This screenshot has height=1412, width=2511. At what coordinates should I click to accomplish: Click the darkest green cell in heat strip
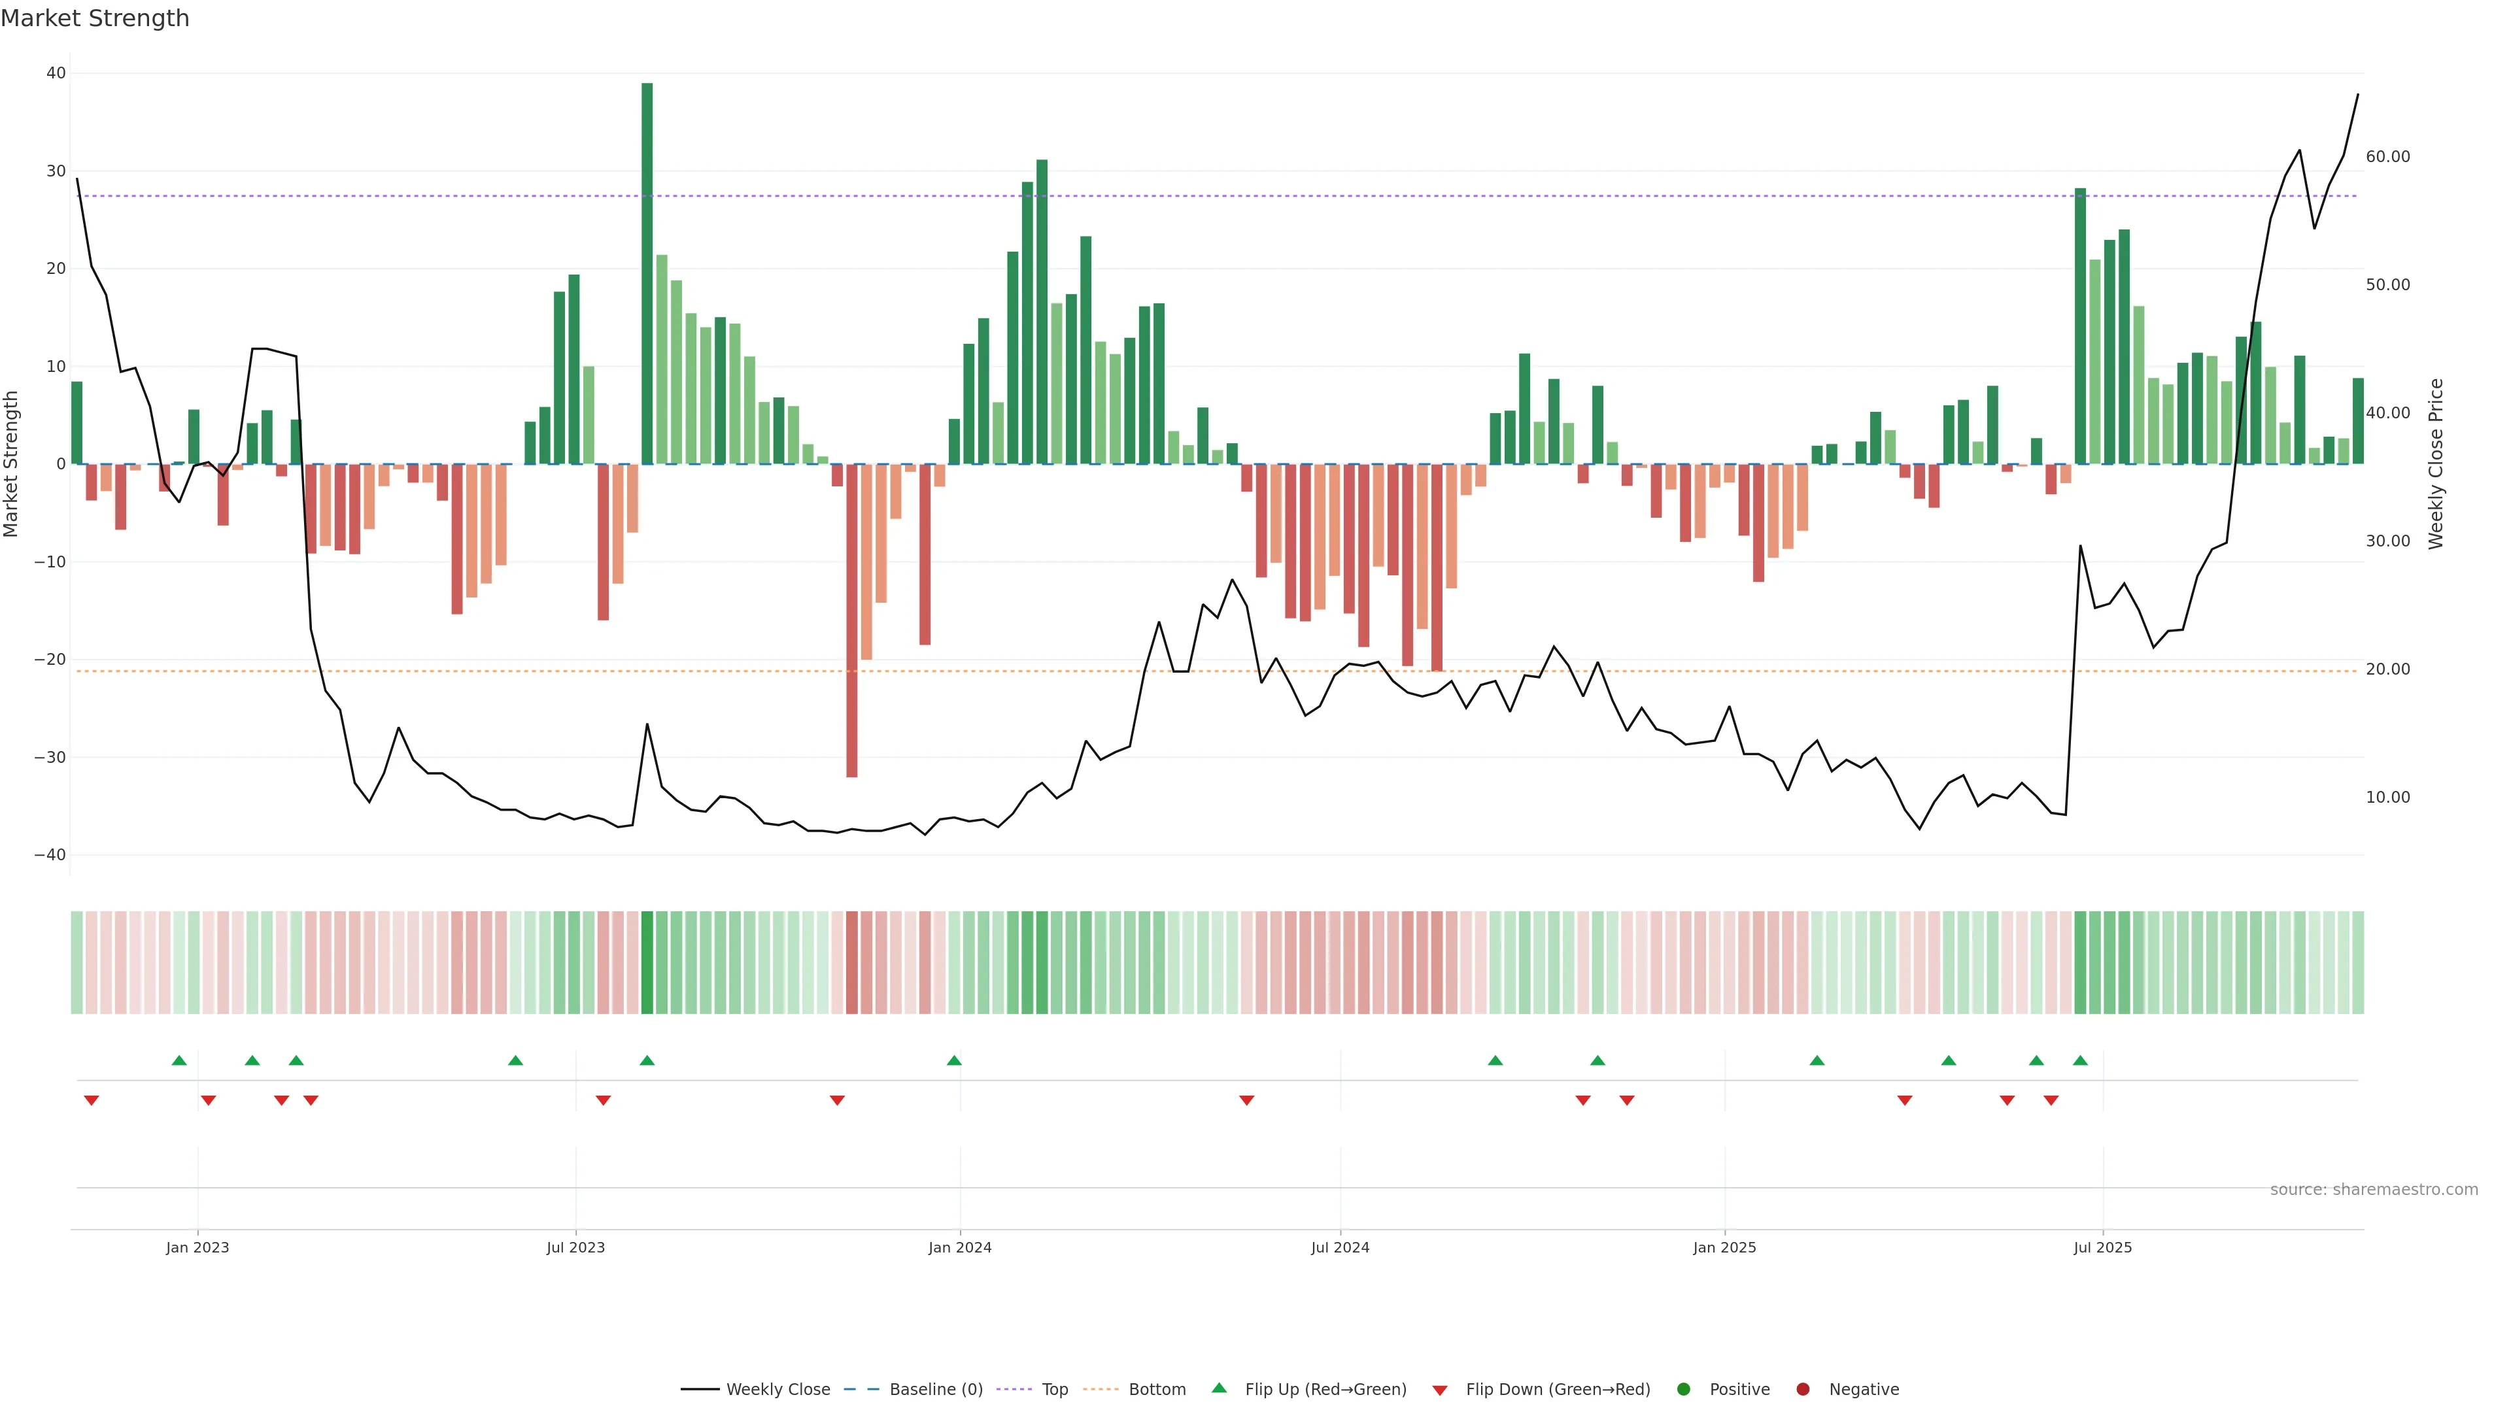pyautogui.click(x=647, y=962)
